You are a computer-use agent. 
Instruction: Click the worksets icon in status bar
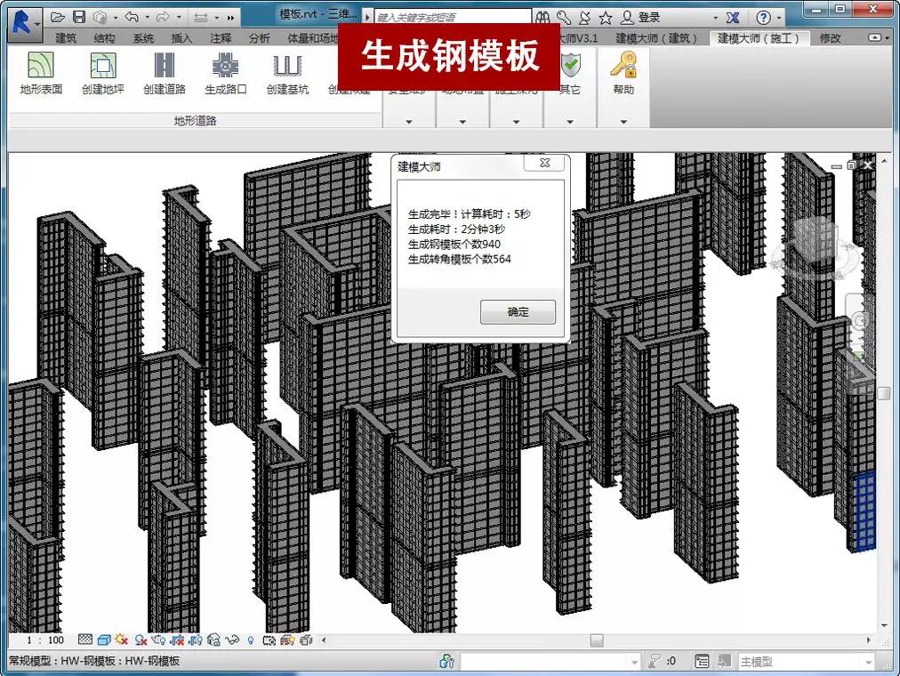[x=446, y=661]
